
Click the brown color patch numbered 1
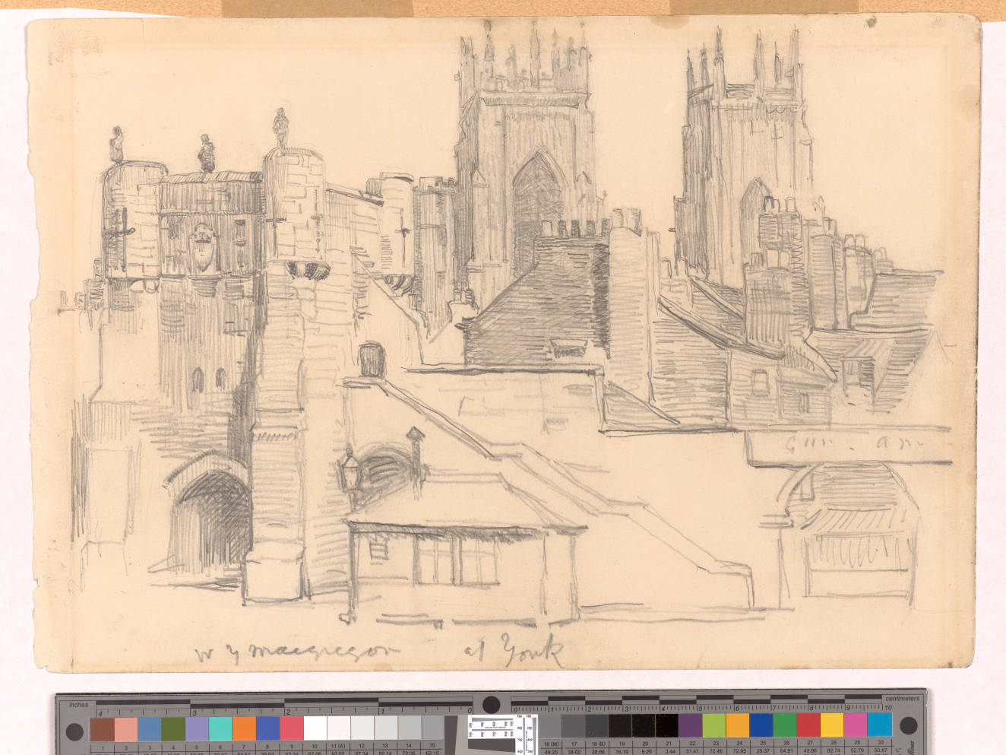[102, 729]
